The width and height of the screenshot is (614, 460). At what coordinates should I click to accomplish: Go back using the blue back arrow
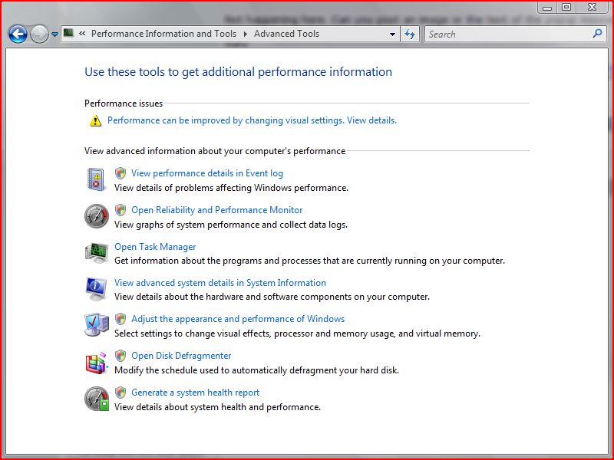pyautogui.click(x=18, y=34)
